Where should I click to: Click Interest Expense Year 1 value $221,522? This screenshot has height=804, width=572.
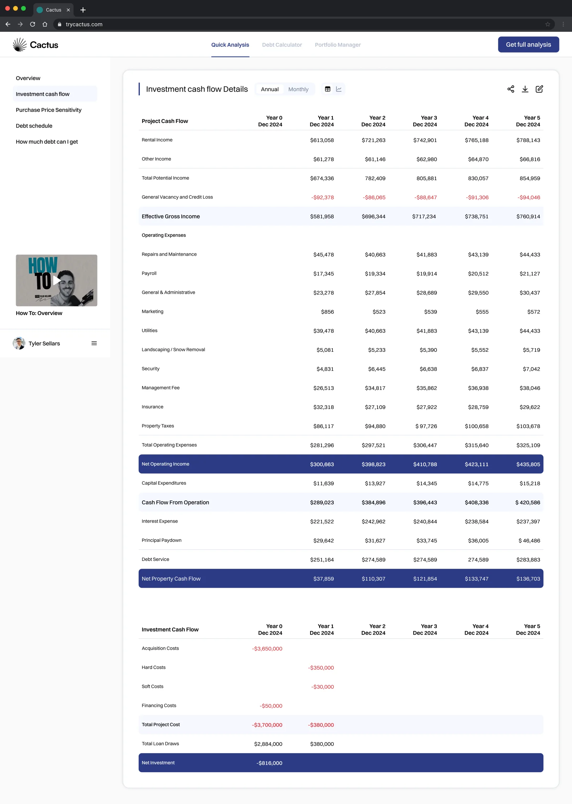(322, 522)
